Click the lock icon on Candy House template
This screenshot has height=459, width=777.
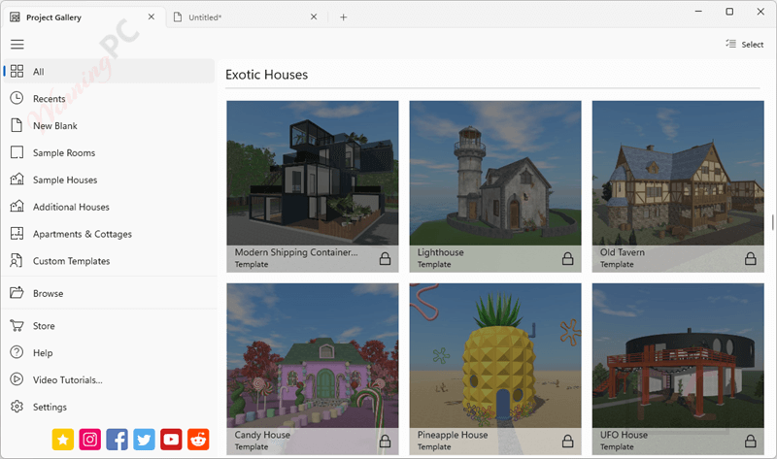385,441
